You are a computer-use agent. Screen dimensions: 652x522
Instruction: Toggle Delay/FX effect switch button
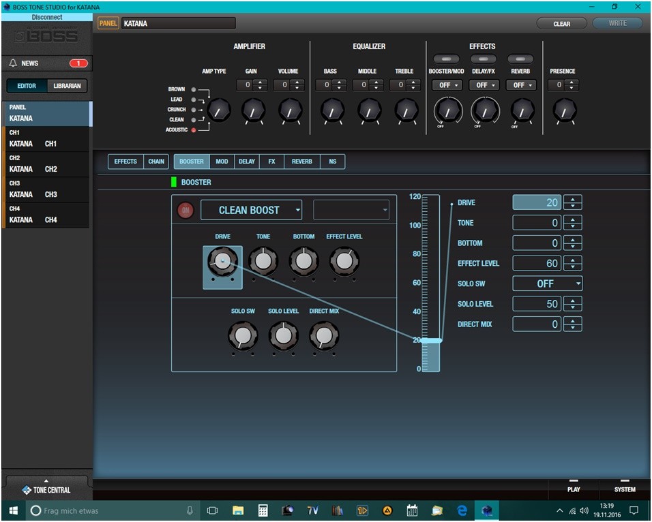click(x=483, y=59)
